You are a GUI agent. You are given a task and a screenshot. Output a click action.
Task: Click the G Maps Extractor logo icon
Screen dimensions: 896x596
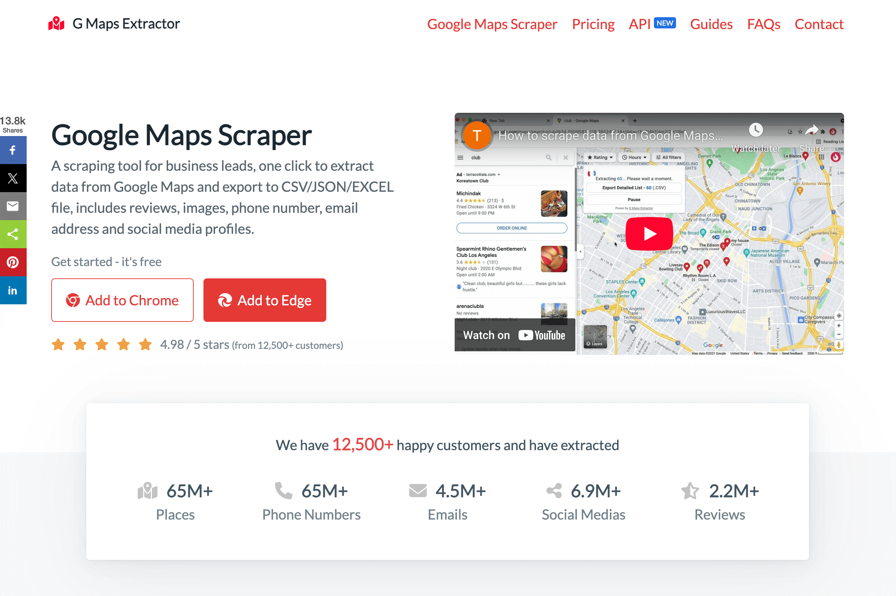56,23
